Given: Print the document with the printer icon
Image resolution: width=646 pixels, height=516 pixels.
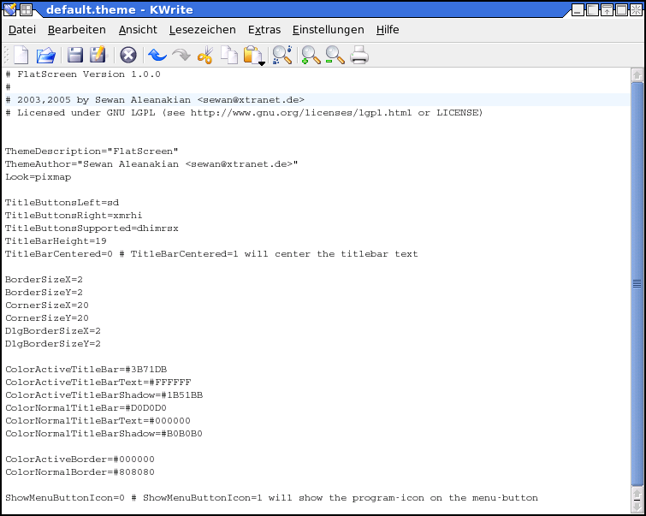Looking at the screenshot, I should coord(359,55).
